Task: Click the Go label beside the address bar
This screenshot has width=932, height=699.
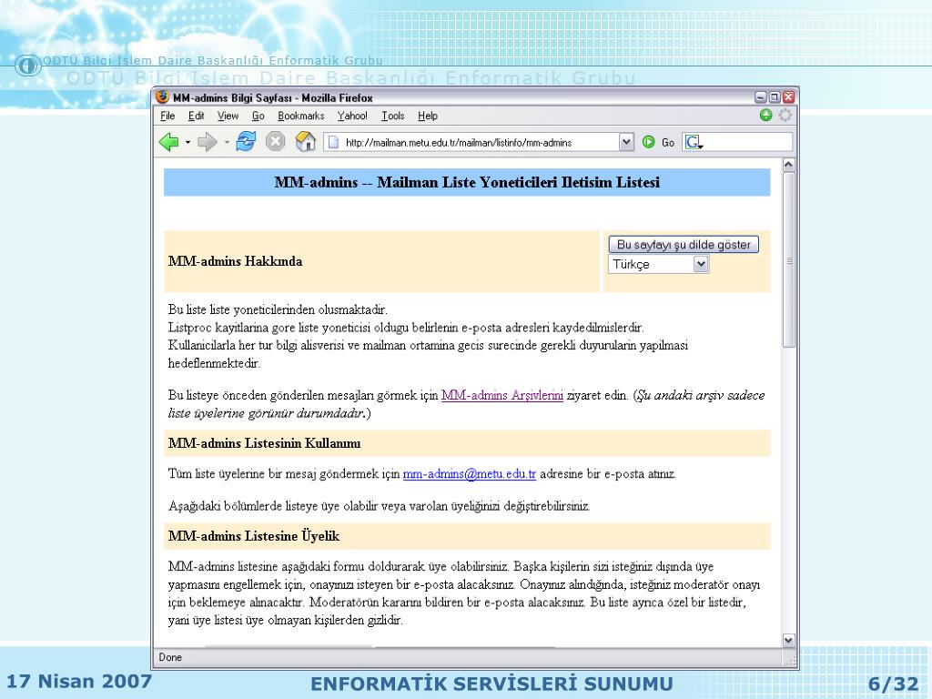Action: click(x=668, y=143)
